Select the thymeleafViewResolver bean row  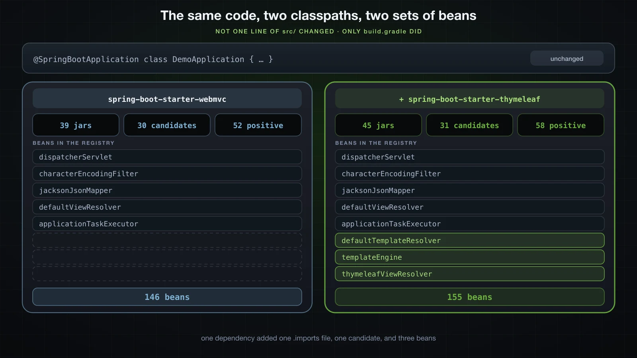point(470,274)
